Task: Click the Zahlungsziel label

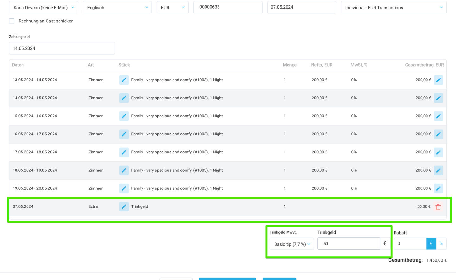Action: (x=20, y=37)
